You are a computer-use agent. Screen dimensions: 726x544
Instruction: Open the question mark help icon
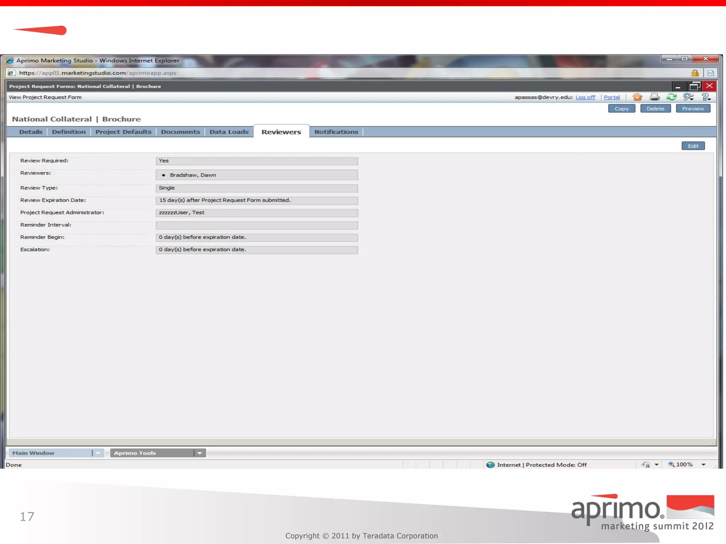705,97
